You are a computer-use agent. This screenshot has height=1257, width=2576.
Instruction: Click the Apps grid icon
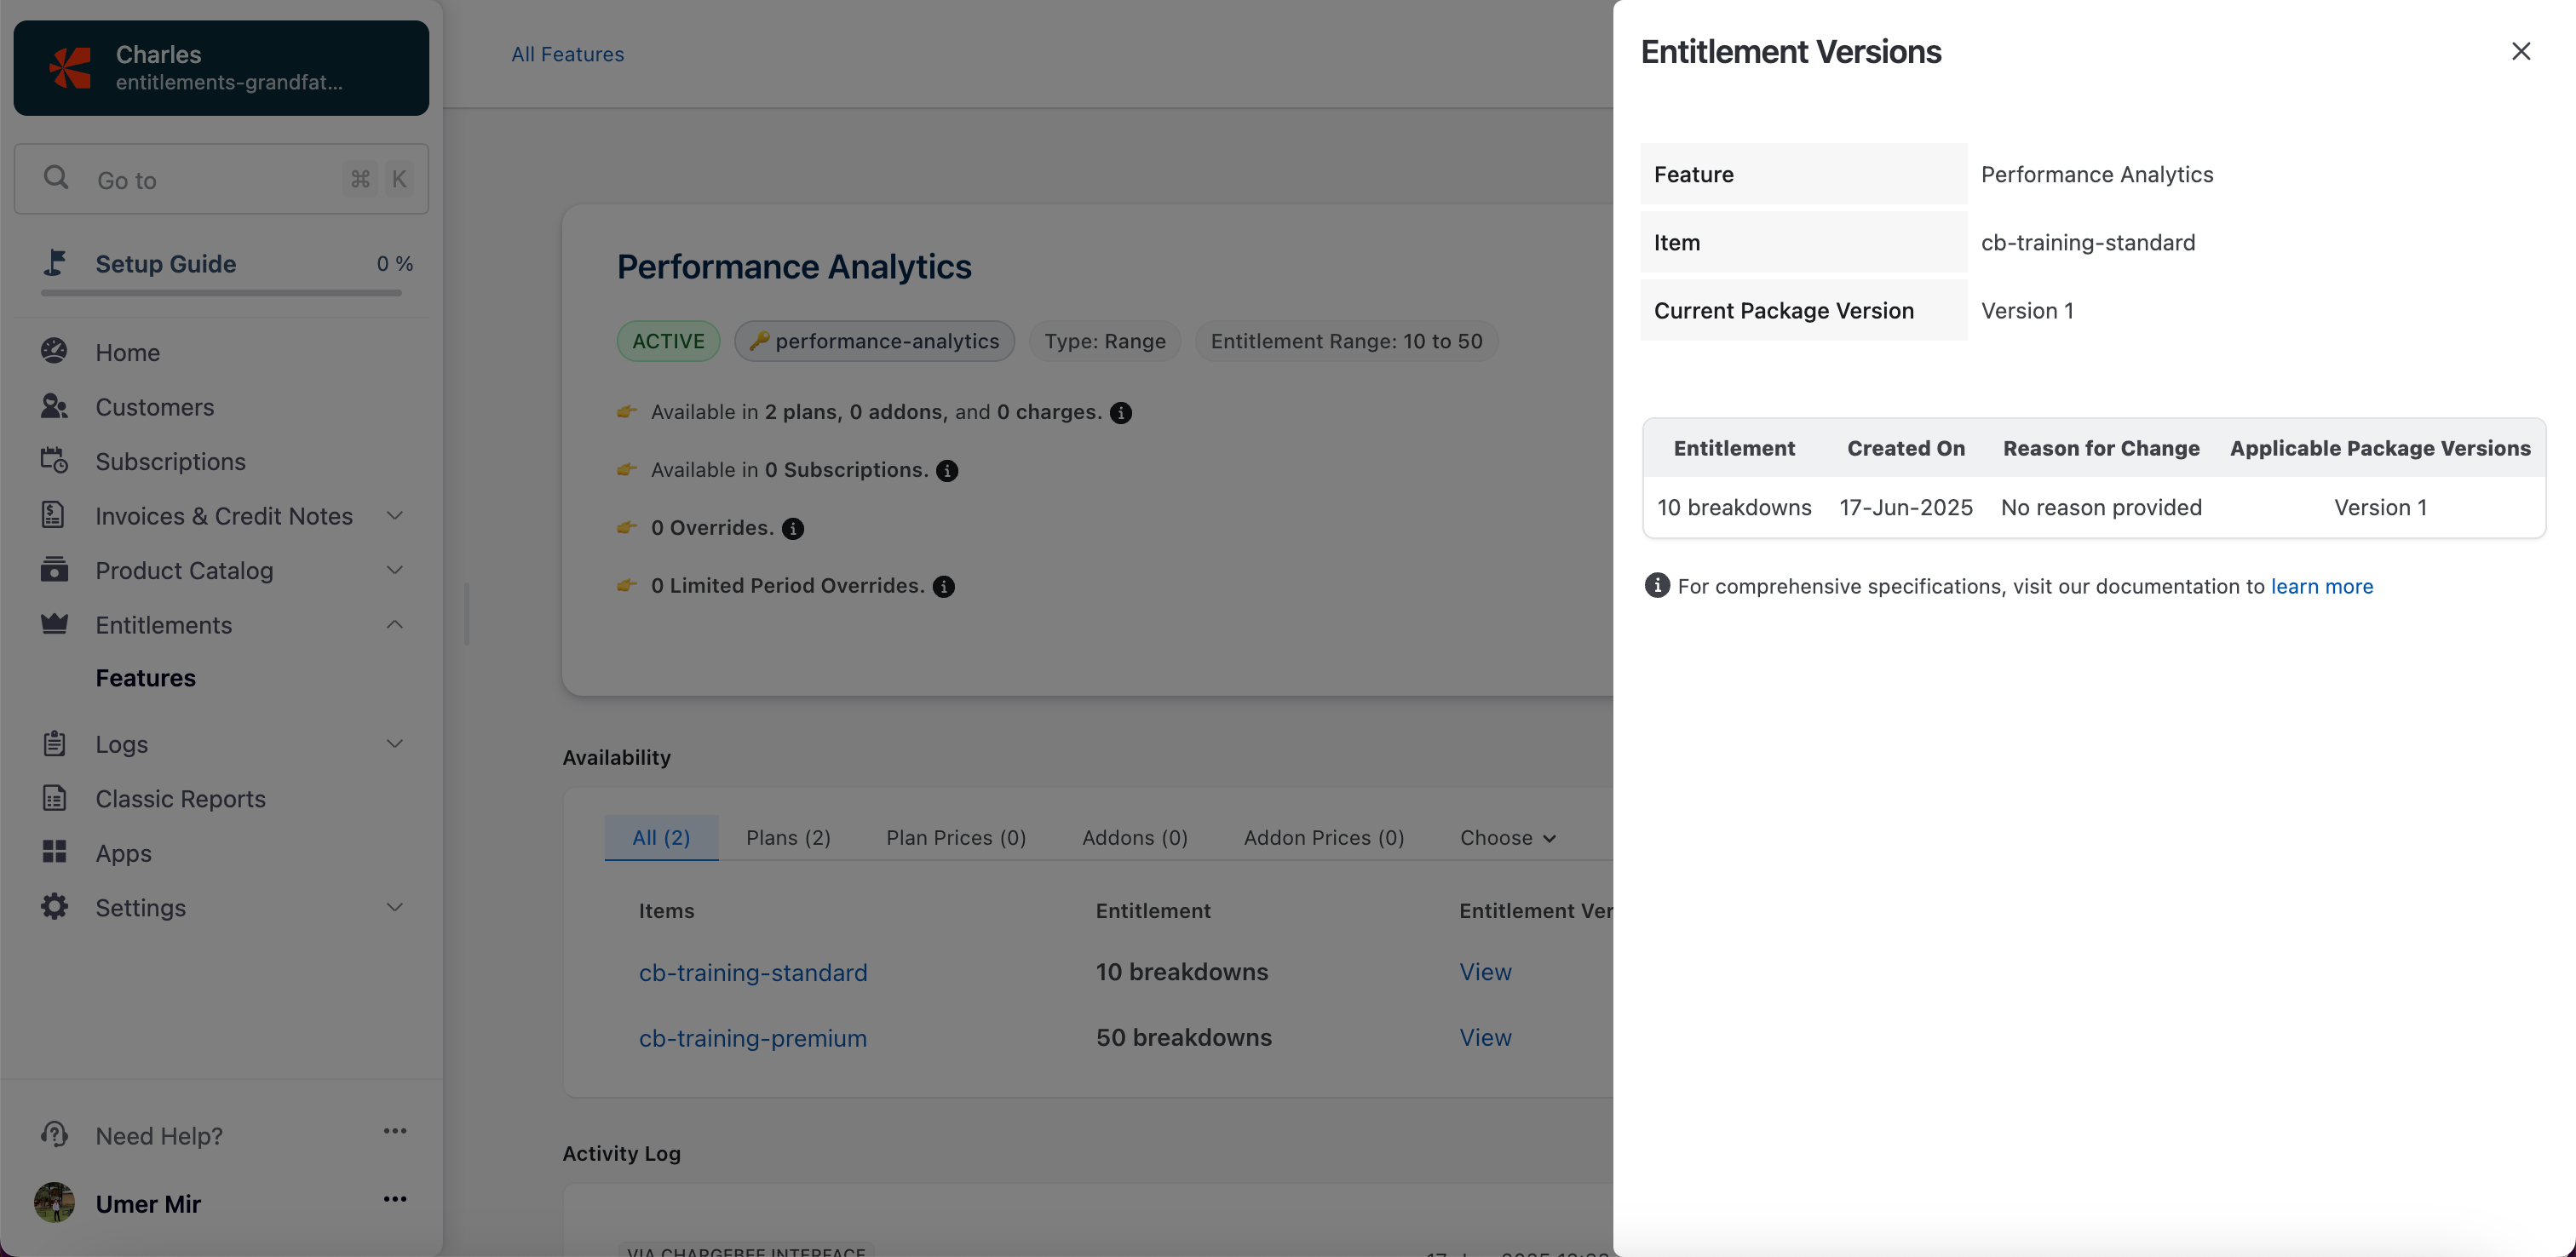point(54,852)
